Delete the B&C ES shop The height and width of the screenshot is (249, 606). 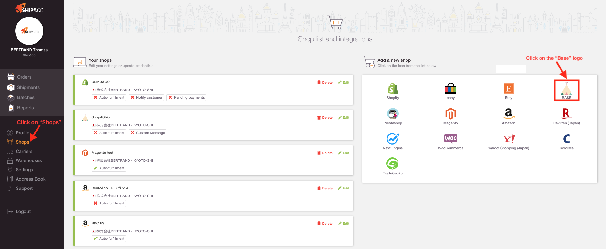click(x=325, y=224)
